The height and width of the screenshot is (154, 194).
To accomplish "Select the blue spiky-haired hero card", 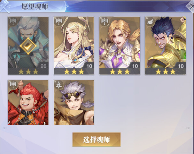I will pyautogui.click(x=166, y=46).
